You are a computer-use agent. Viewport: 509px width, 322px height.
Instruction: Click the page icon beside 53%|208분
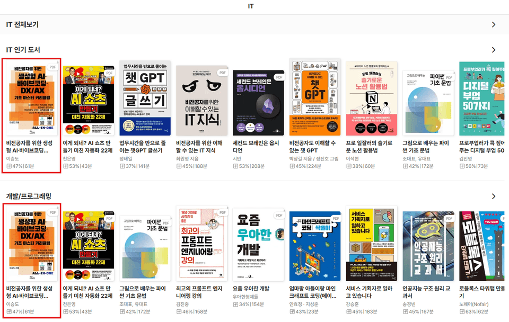coord(235,166)
